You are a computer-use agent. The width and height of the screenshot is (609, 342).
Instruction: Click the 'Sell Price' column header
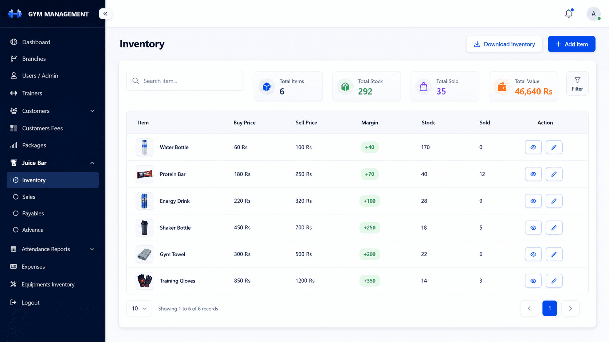point(306,122)
